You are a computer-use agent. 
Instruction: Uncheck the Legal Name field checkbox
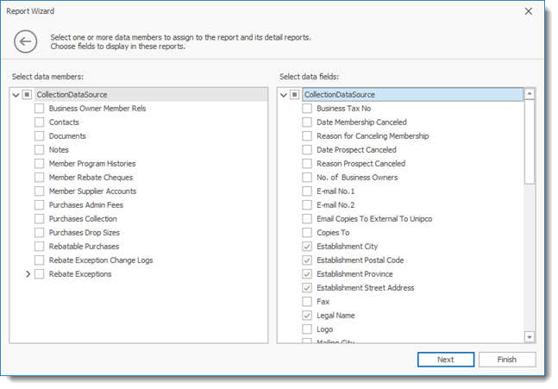pyautogui.click(x=307, y=316)
